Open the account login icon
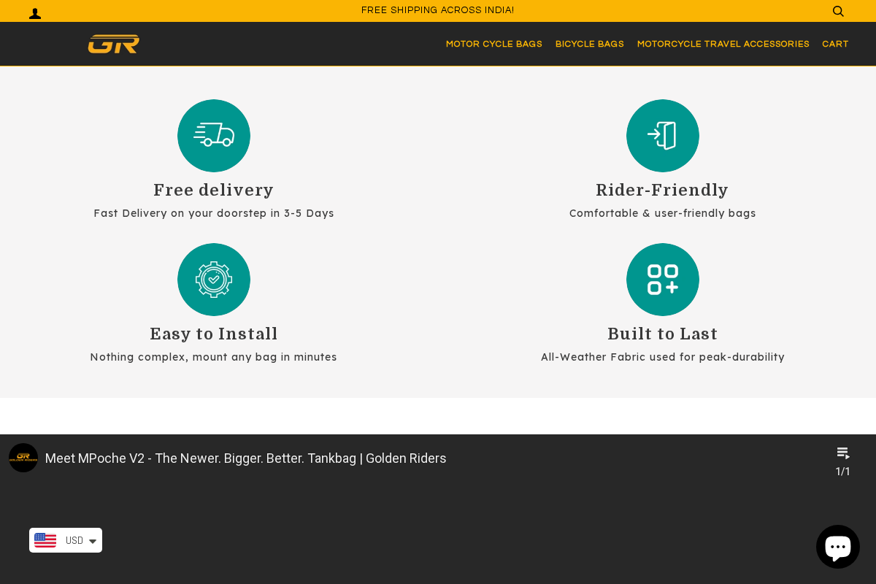Viewport: 876px width, 584px height. tap(34, 11)
